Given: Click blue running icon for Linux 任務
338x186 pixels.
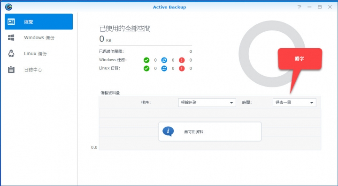Looking at the screenshot, I should [x=164, y=68].
